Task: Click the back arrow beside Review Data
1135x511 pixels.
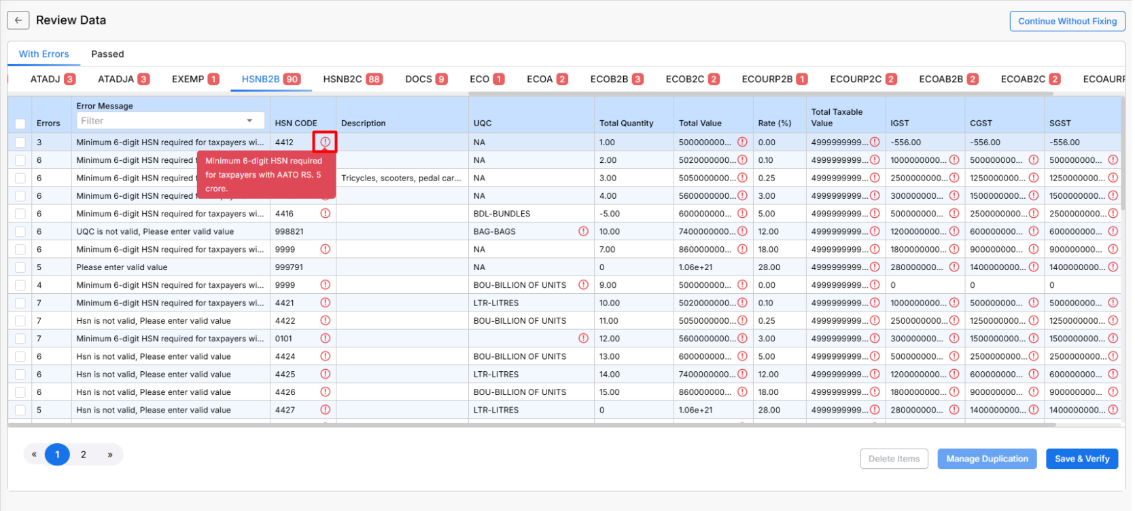Action: pos(18,20)
